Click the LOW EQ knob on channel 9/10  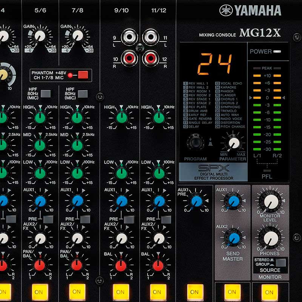[x=121, y=173]
